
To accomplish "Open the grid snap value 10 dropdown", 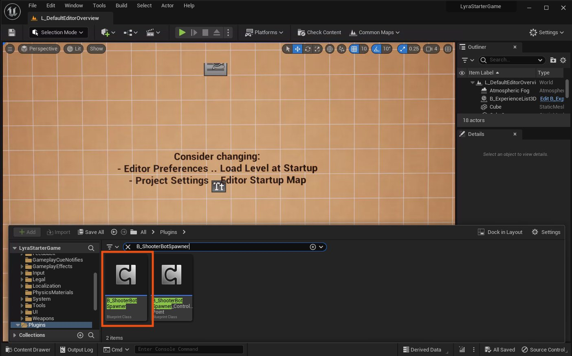I will [x=364, y=49].
